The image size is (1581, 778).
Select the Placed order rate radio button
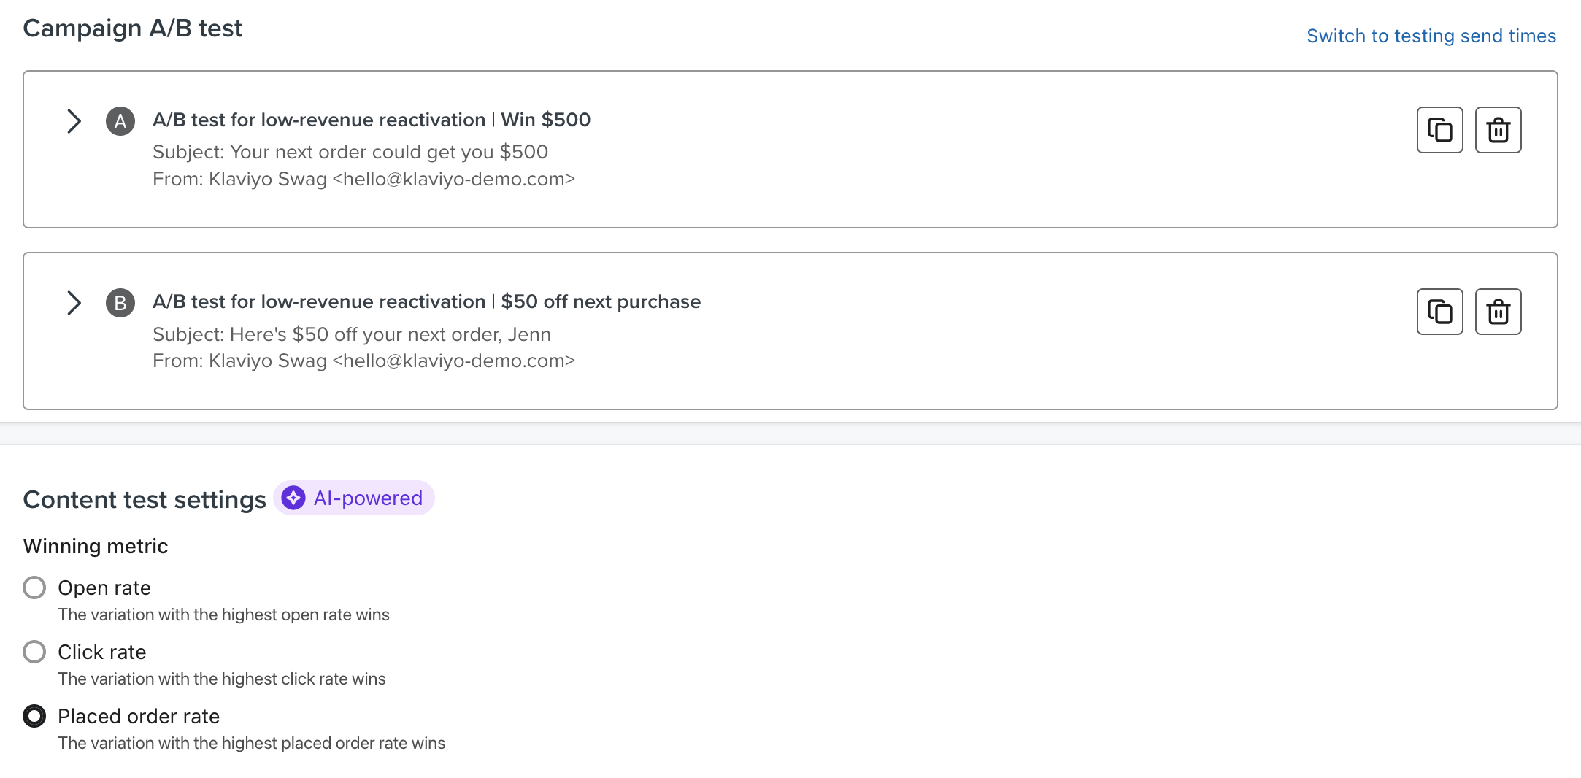[34, 716]
